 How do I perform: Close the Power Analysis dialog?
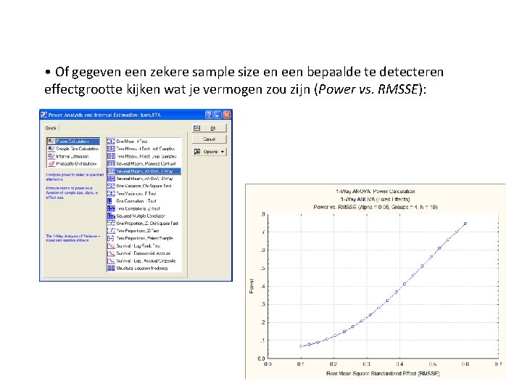click(227, 115)
